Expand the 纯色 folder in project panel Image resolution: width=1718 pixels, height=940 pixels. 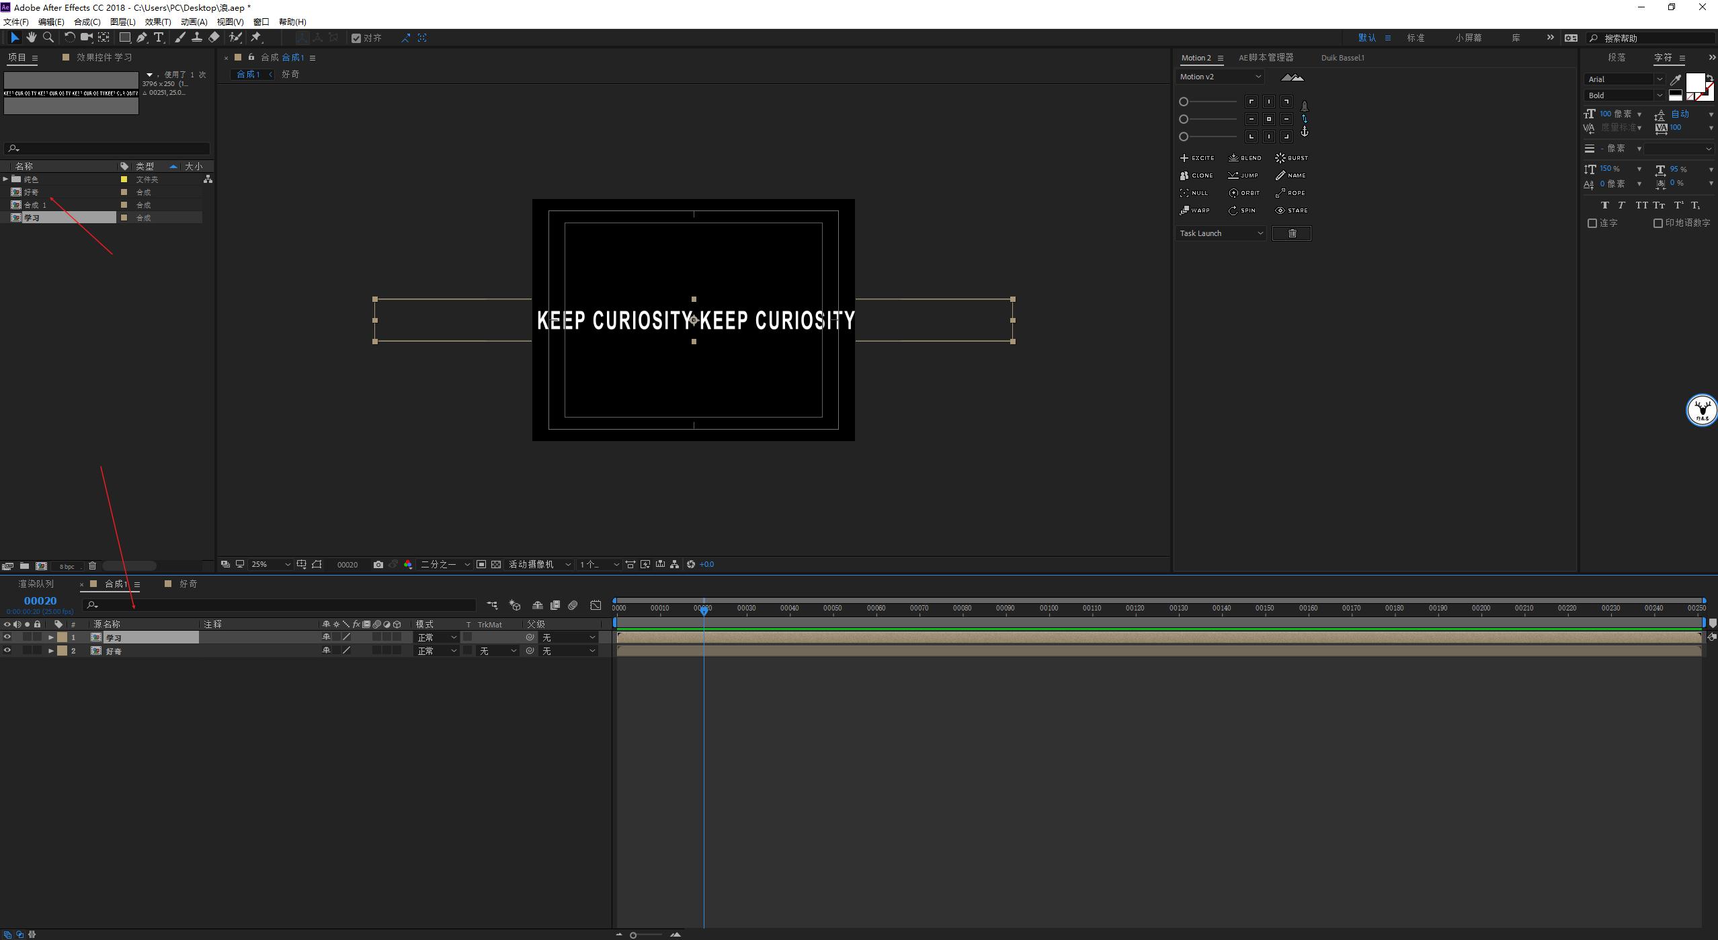pos(5,179)
